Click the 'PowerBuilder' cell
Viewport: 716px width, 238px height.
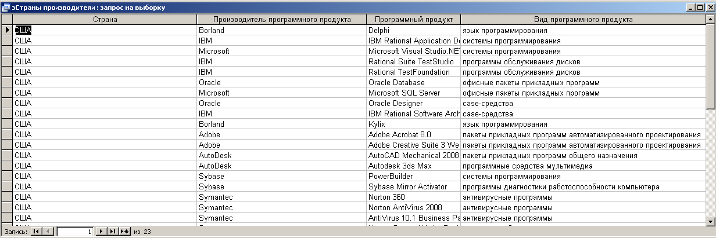414,176
